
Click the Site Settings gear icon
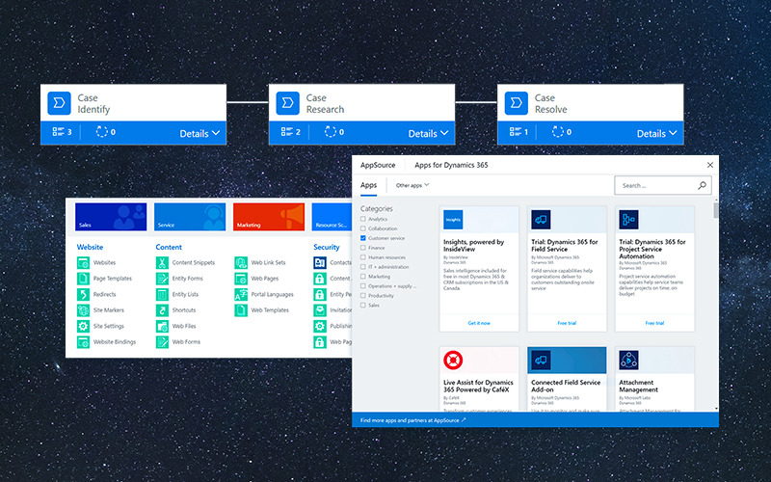point(83,326)
